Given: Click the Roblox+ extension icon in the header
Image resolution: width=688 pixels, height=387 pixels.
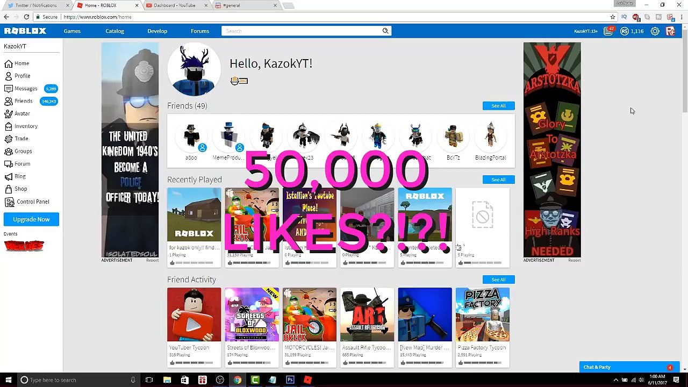Looking at the screenshot, I should 670,31.
